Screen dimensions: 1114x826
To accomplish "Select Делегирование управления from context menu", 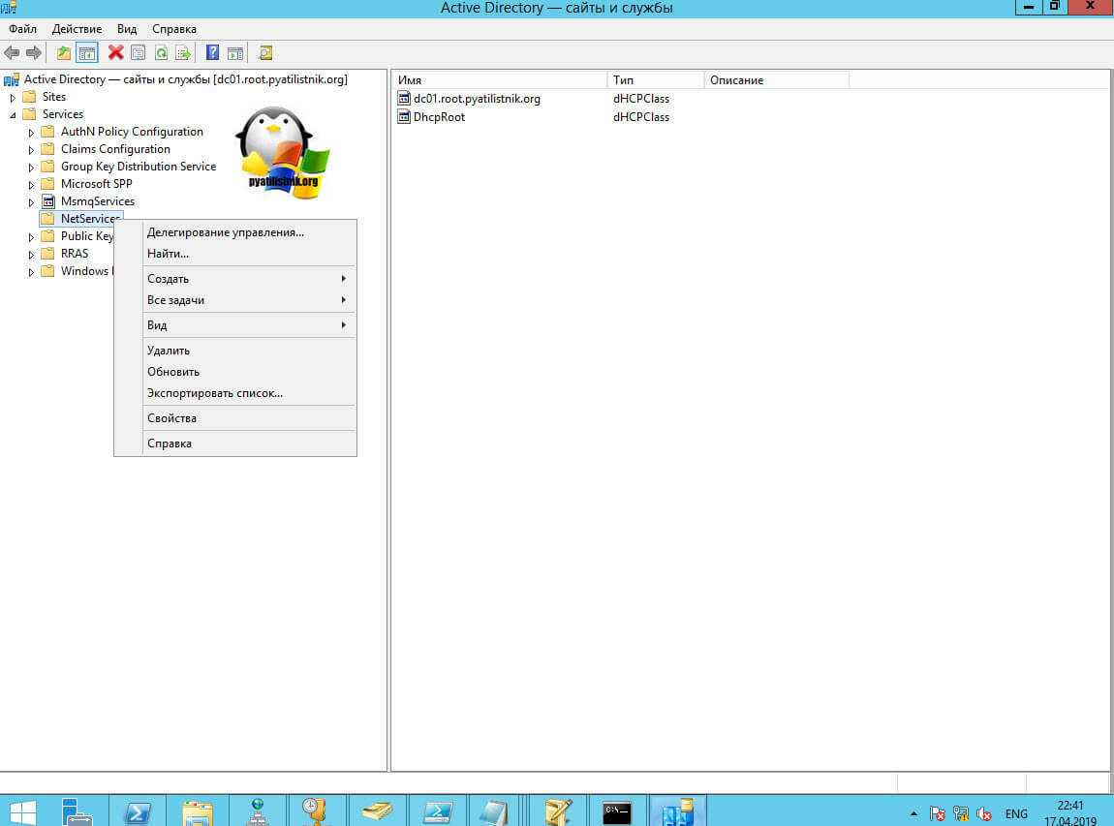I will point(225,232).
